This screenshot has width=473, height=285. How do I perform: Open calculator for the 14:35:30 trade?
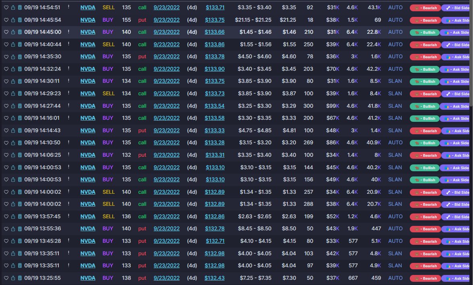pyautogui.click(x=20, y=57)
